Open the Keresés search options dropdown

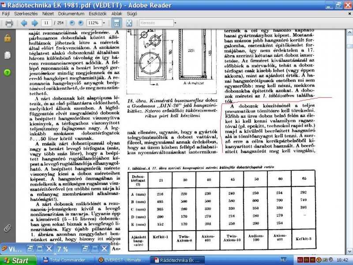pos(175,23)
